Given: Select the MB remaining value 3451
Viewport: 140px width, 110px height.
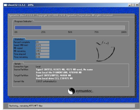Looking at the screenshot, I should pos(42,51).
